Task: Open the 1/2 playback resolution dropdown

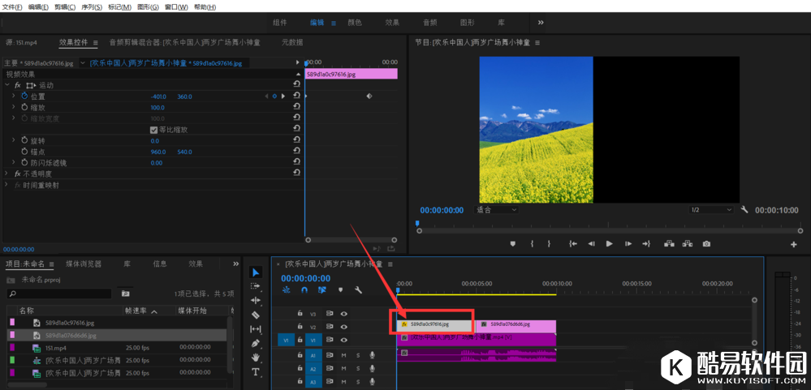Action: [710, 209]
